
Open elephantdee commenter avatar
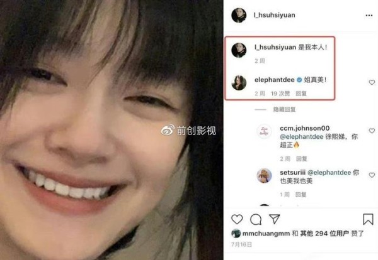[x=239, y=83]
